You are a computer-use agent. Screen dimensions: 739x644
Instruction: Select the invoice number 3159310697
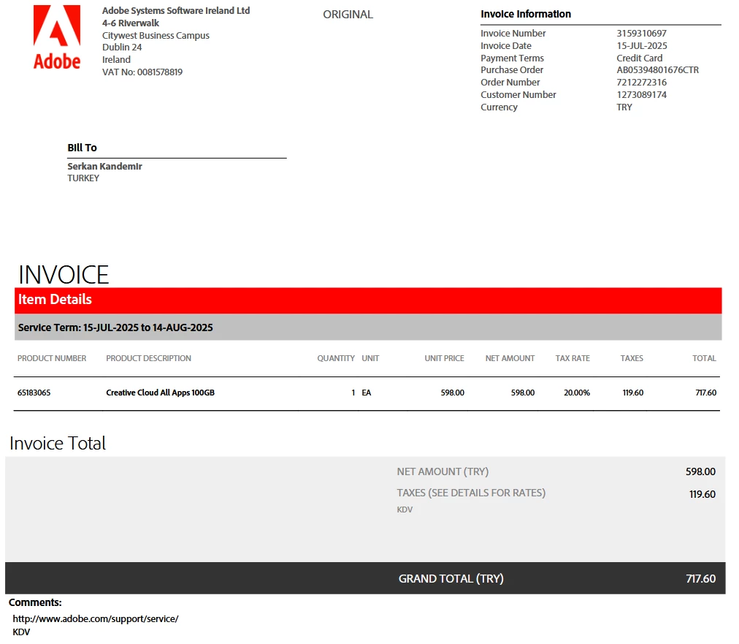641,34
